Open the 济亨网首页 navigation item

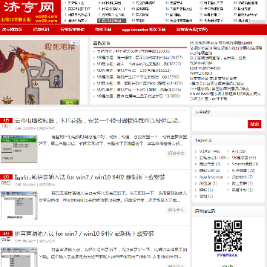tap(13, 30)
